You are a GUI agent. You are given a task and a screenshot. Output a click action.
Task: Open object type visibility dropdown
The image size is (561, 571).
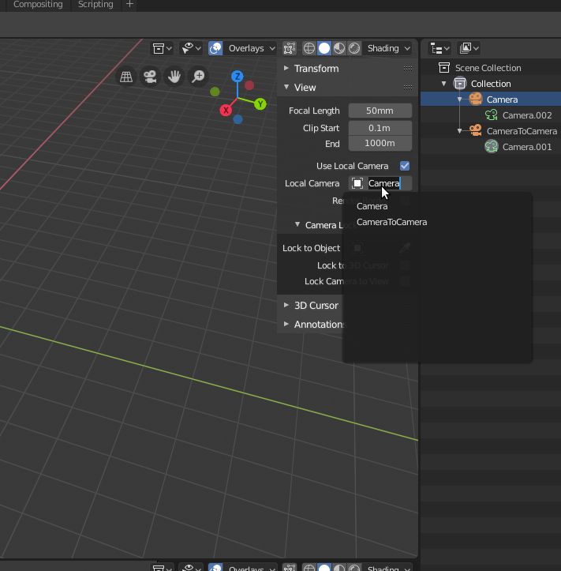[192, 48]
